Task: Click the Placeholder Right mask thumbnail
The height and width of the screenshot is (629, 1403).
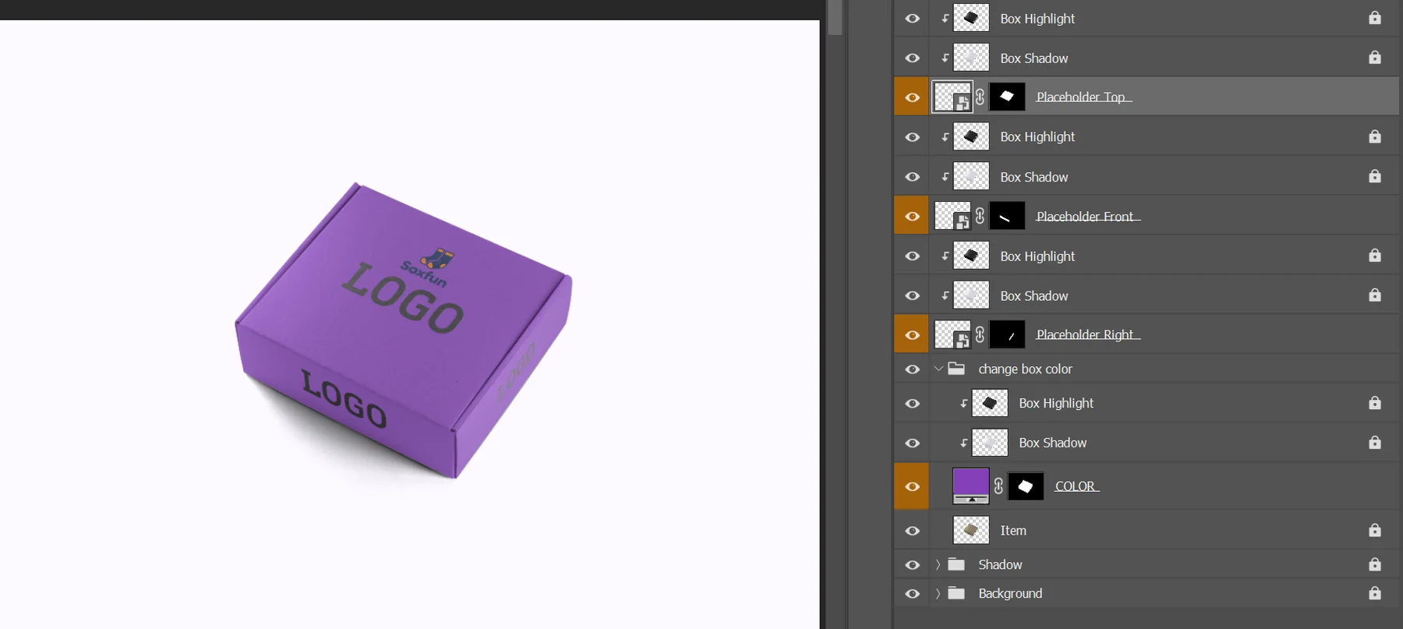Action: click(x=1007, y=334)
